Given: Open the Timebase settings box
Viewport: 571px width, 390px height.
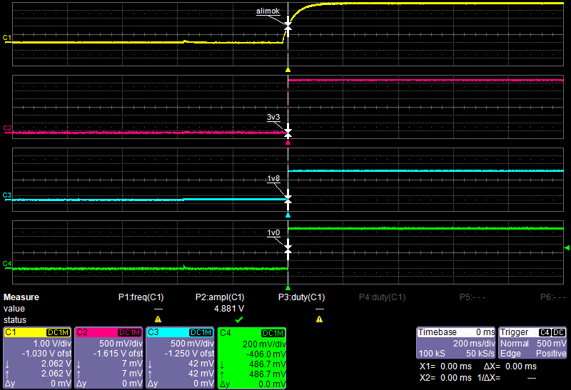Looking at the screenshot, I should click(x=456, y=343).
